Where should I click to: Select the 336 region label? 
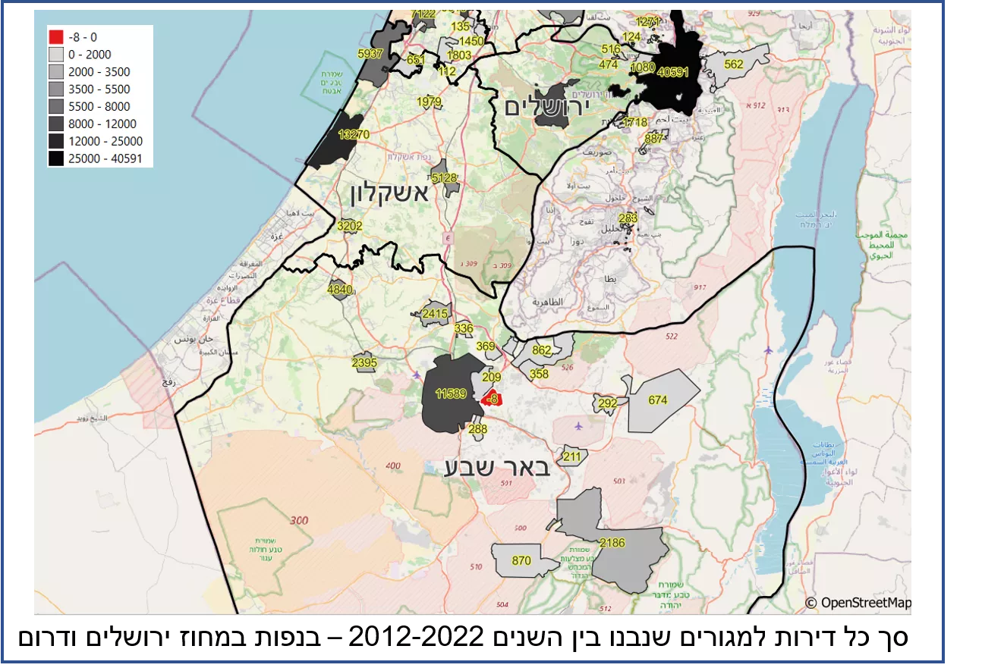(464, 328)
